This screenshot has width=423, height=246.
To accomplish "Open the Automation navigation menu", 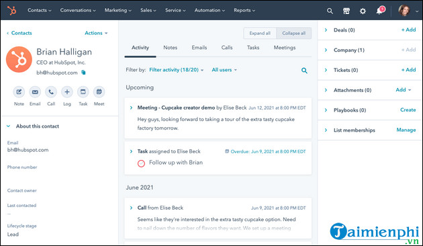I will pos(209,10).
